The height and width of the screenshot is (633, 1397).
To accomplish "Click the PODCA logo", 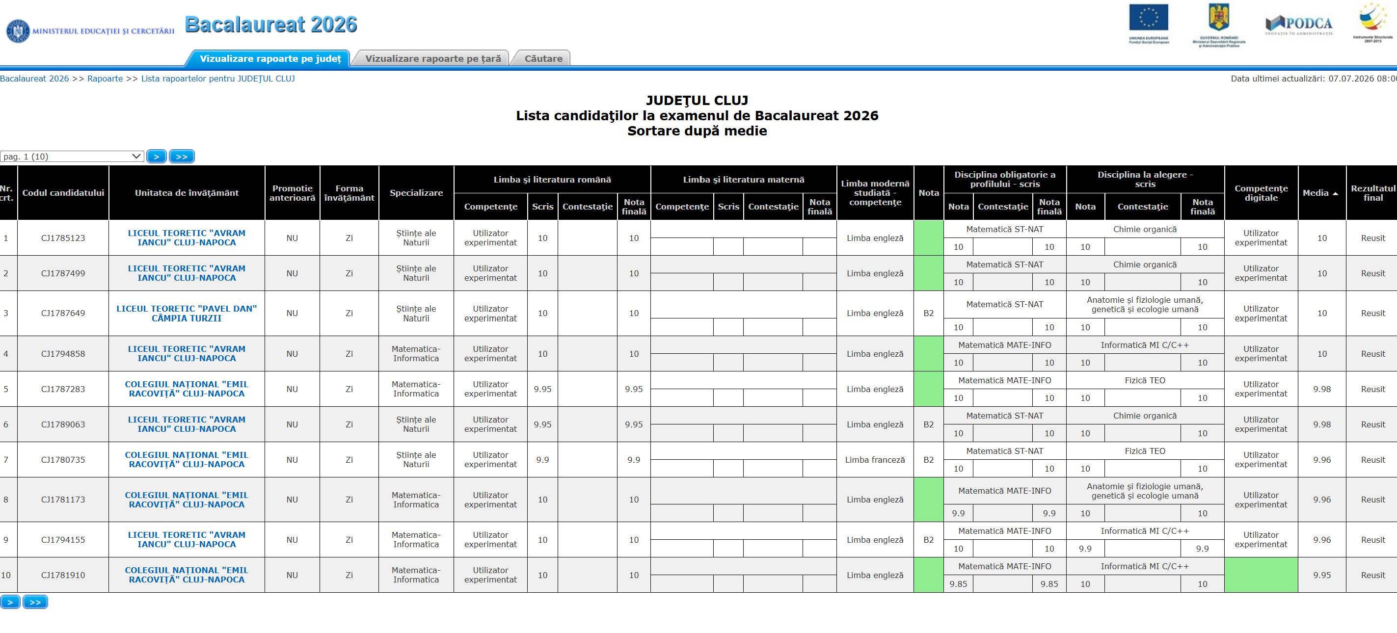I will pyautogui.click(x=1299, y=25).
